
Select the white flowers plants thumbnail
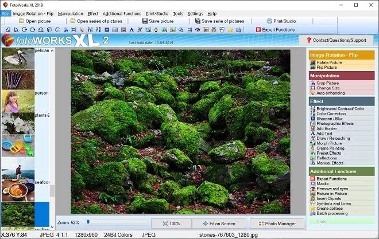(x=18, y=123)
